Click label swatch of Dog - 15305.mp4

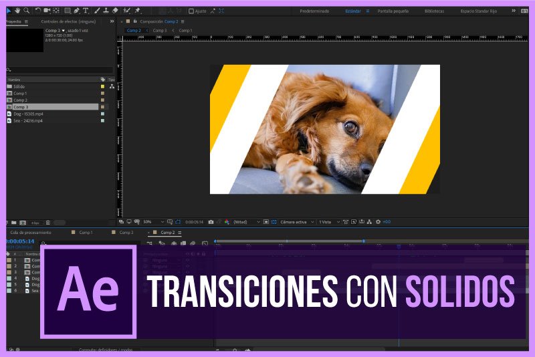pos(102,114)
